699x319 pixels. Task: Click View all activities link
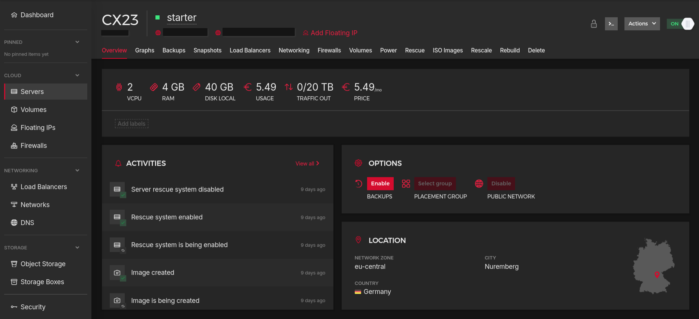[307, 163]
